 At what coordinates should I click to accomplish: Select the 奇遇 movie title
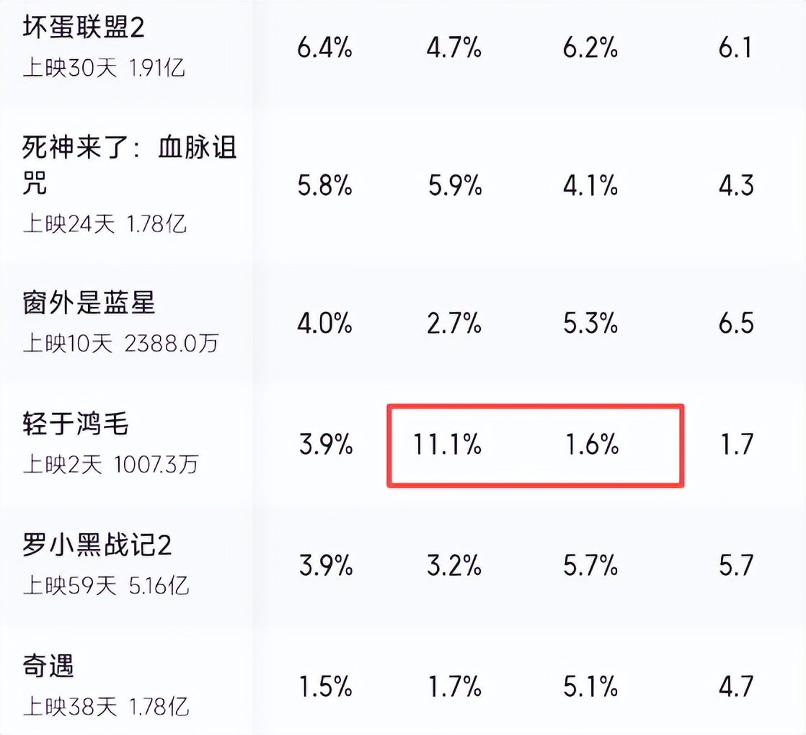48,666
